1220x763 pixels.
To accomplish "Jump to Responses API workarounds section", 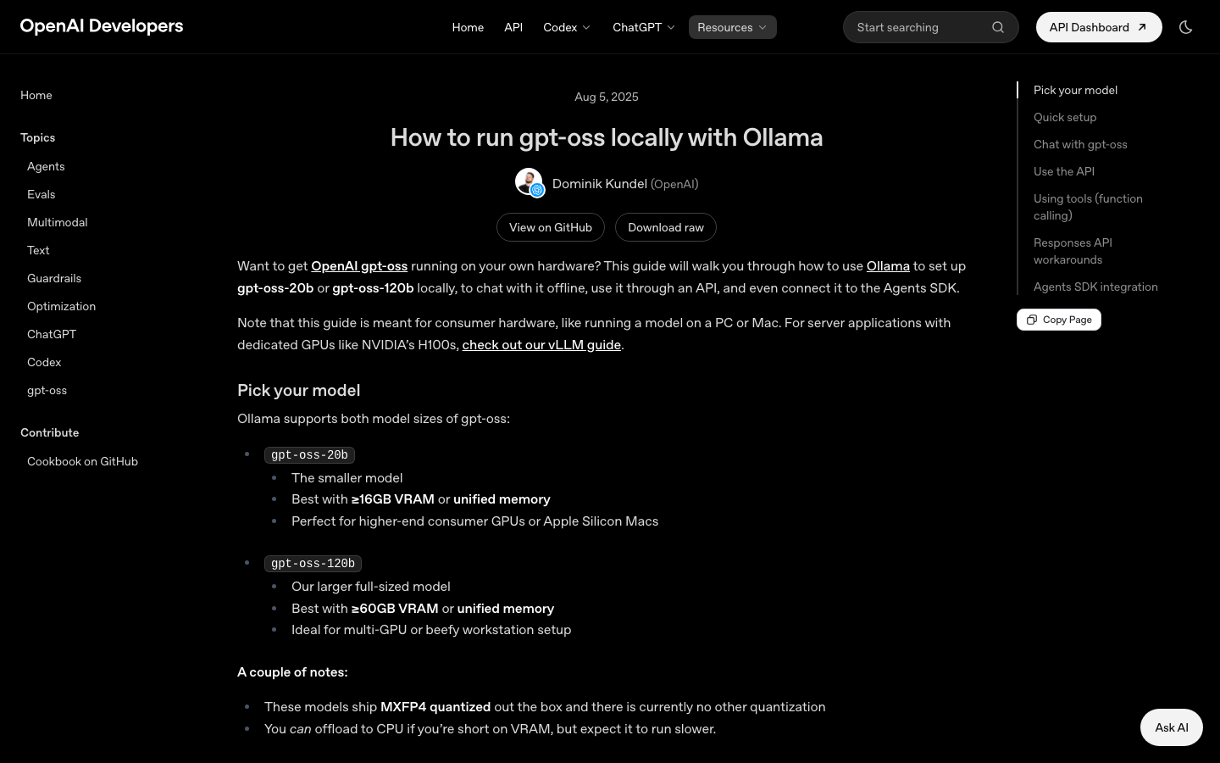I will point(1073,251).
